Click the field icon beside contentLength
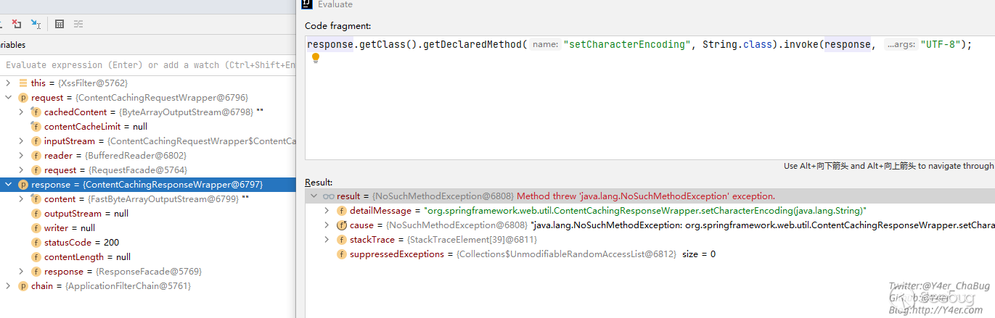Viewport: 995px width, 318px height. (36, 257)
